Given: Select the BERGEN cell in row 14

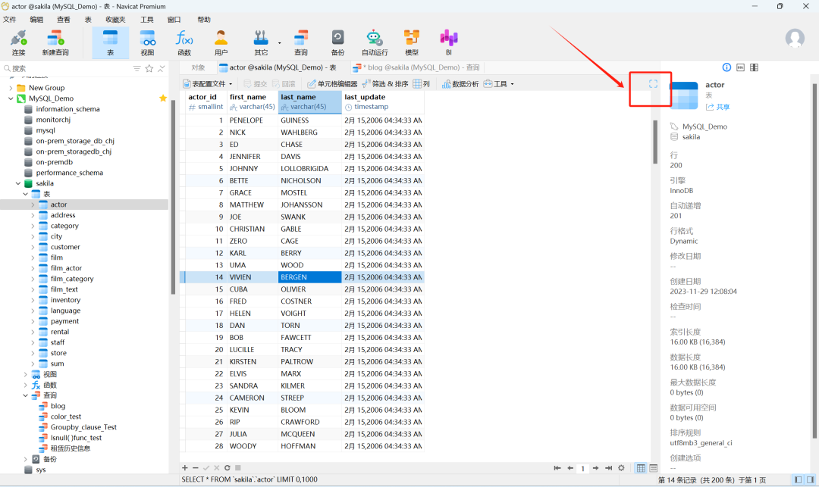Looking at the screenshot, I should (x=309, y=277).
